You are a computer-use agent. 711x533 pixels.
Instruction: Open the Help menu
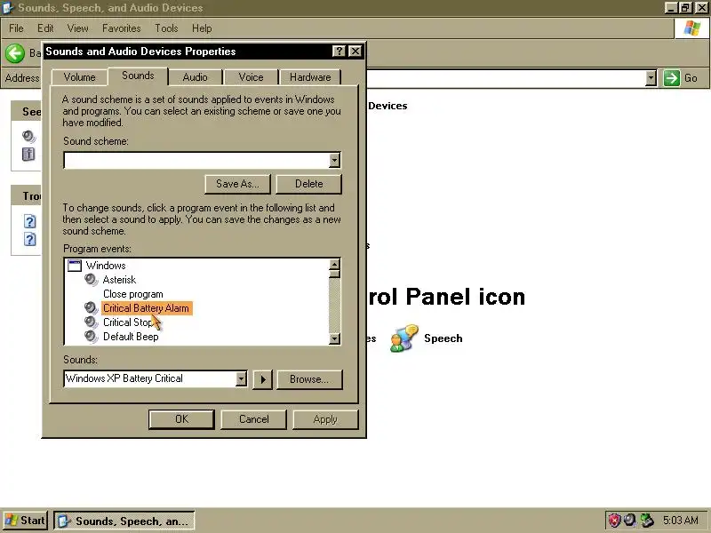[x=202, y=28]
